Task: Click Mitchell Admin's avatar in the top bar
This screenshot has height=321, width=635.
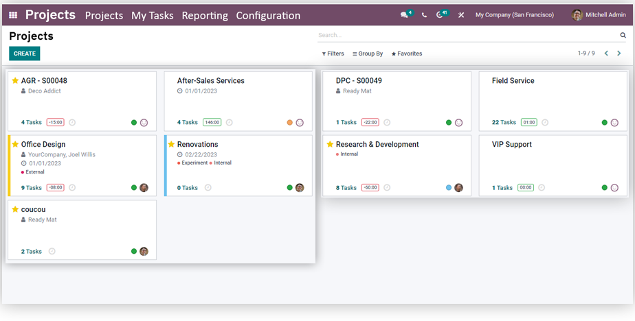Action: pyautogui.click(x=577, y=15)
